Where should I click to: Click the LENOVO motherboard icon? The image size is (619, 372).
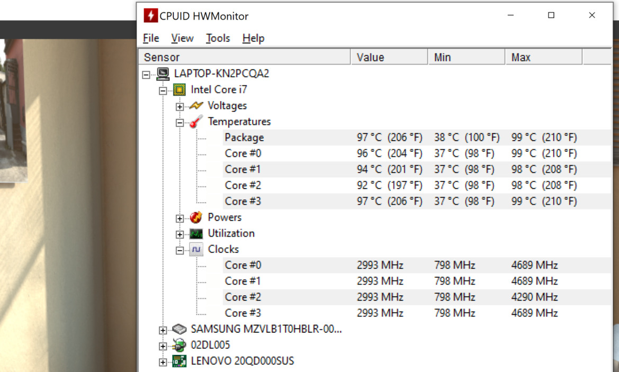tap(179, 361)
